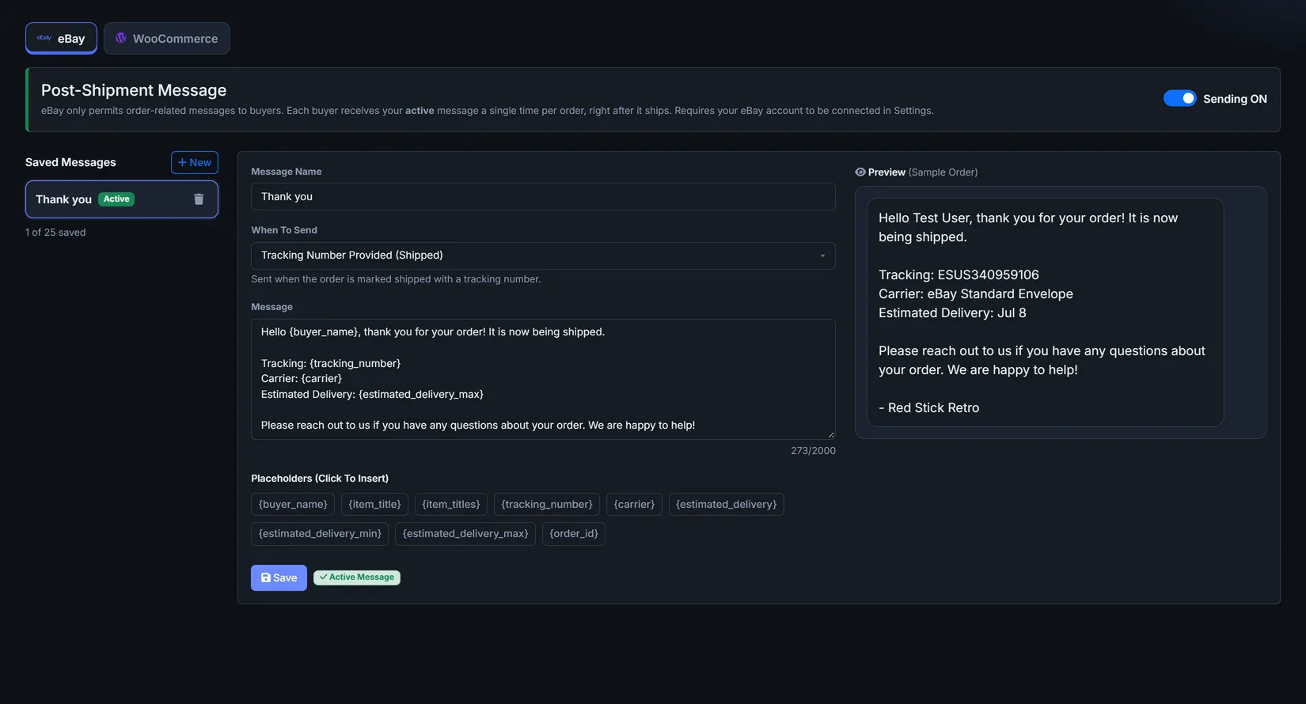Click inside the Message text area

543,379
